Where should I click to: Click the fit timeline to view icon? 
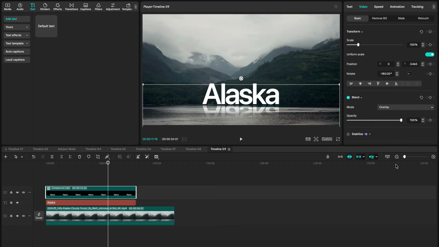coord(388,157)
